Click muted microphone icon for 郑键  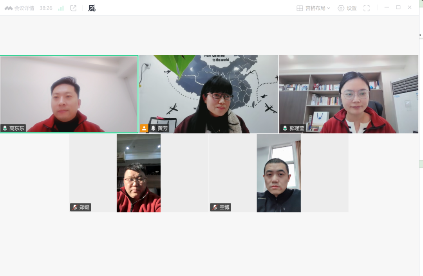point(75,207)
